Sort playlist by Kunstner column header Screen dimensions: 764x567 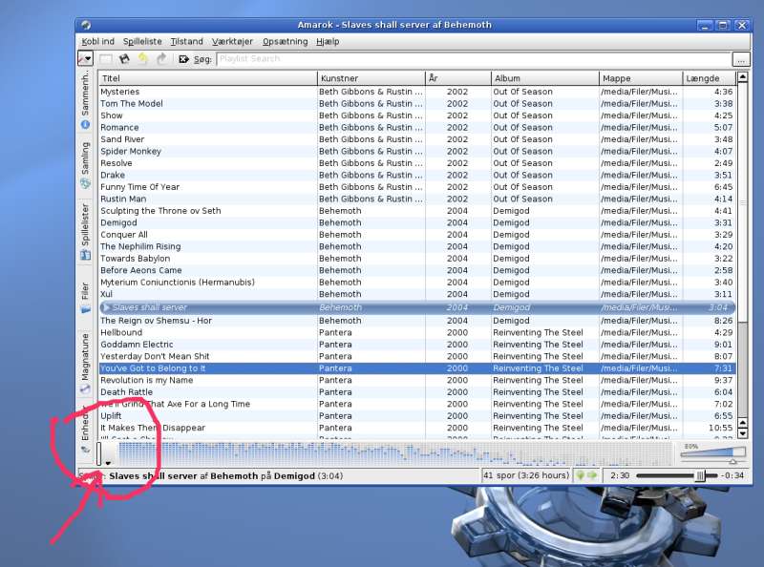[x=371, y=78]
